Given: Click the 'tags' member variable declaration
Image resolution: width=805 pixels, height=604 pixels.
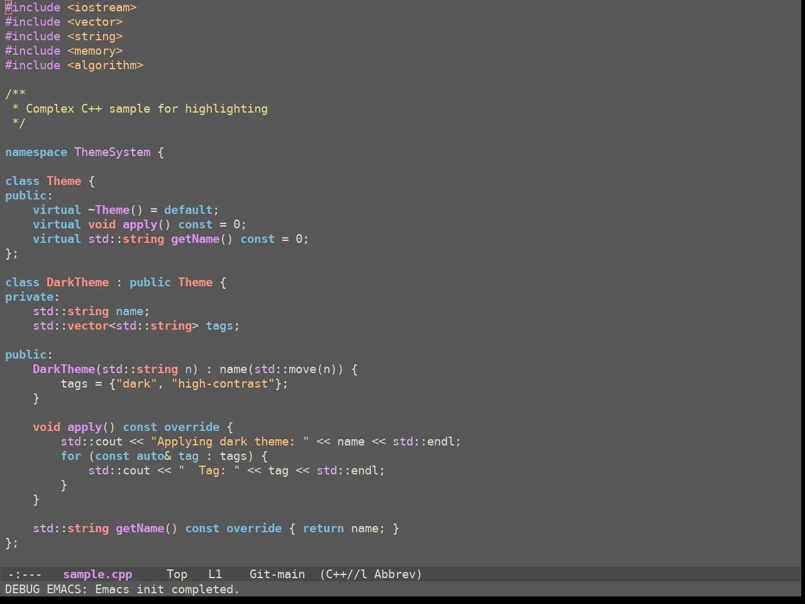Looking at the screenshot, I should pyautogui.click(x=219, y=326).
